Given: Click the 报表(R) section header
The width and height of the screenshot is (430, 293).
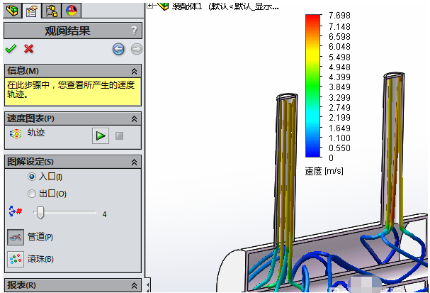Looking at the screenshot, I should pyautogui.click(x=73, y=285).
